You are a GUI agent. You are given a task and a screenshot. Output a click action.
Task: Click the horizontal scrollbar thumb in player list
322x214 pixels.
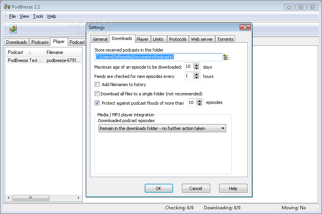(31, 198)
